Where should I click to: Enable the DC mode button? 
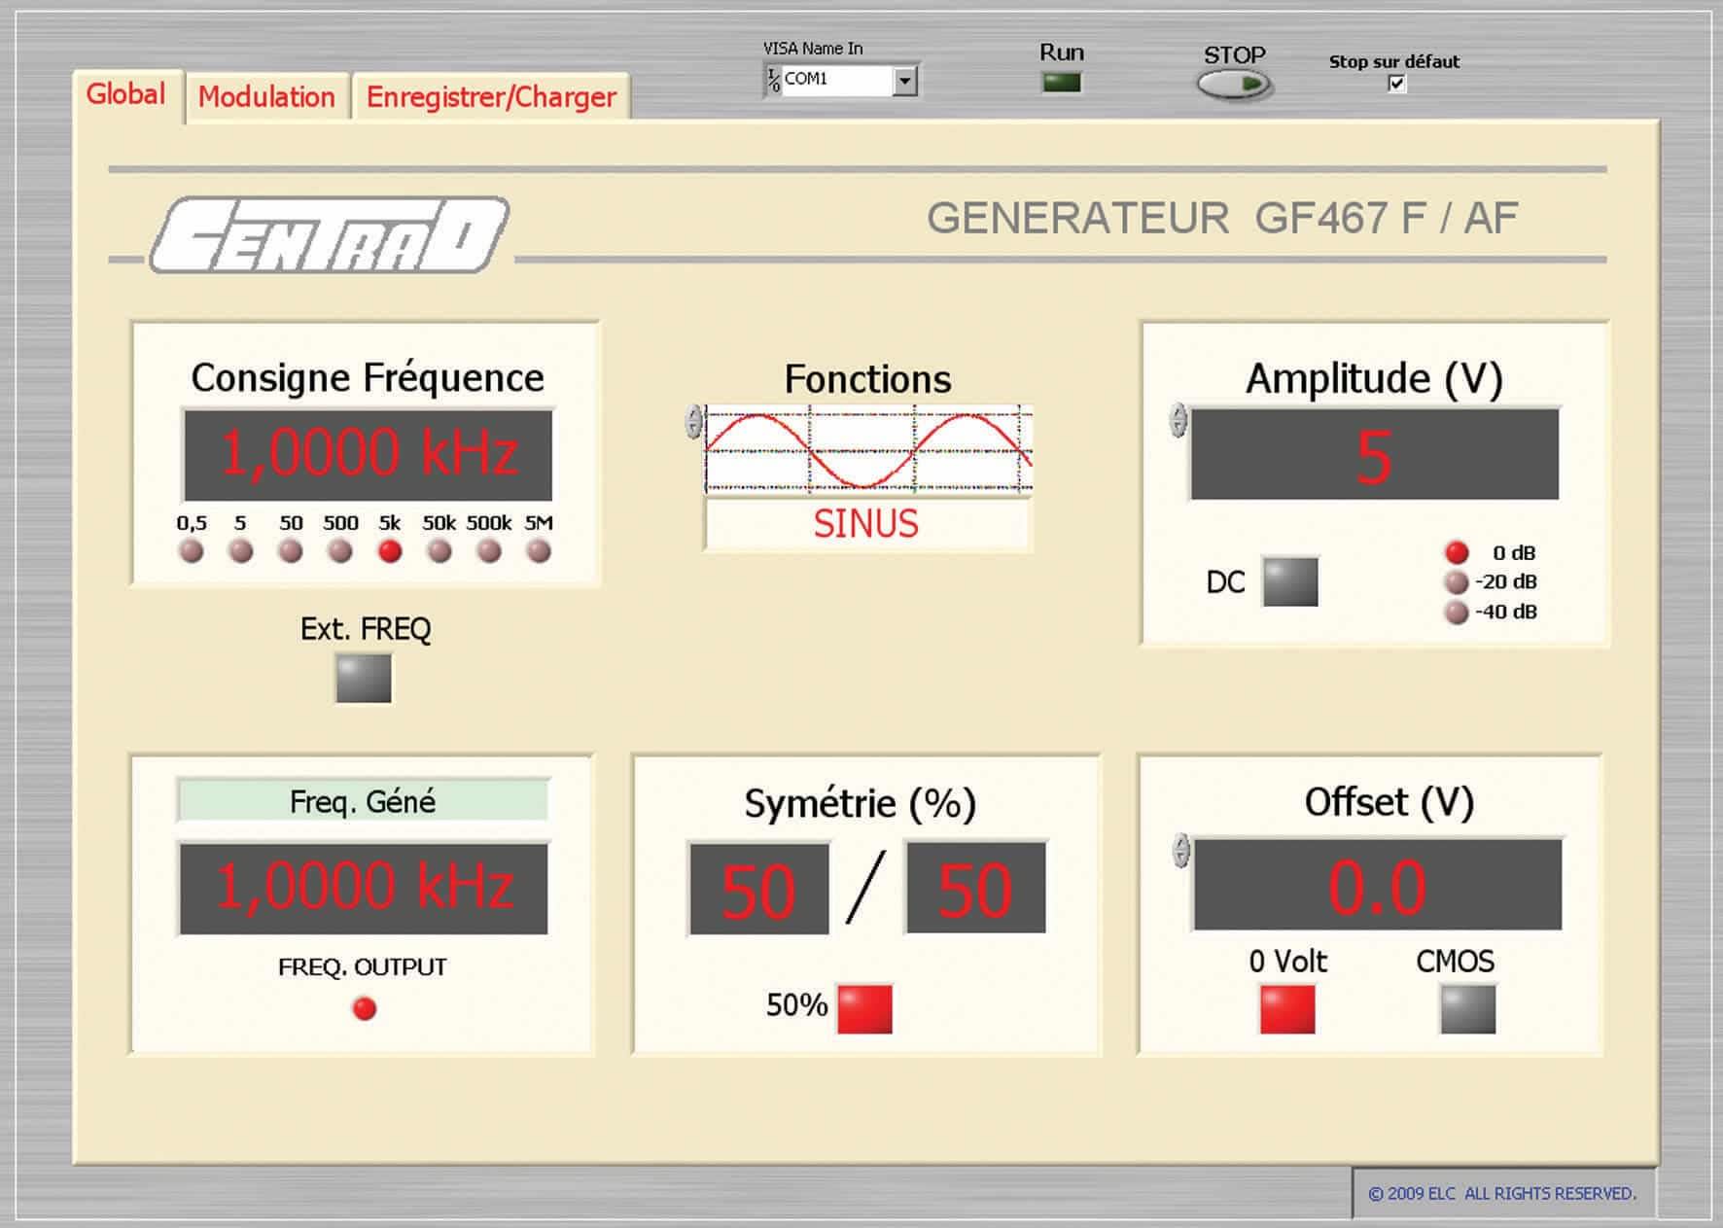pyautogui.click(x=1290, y=581)
